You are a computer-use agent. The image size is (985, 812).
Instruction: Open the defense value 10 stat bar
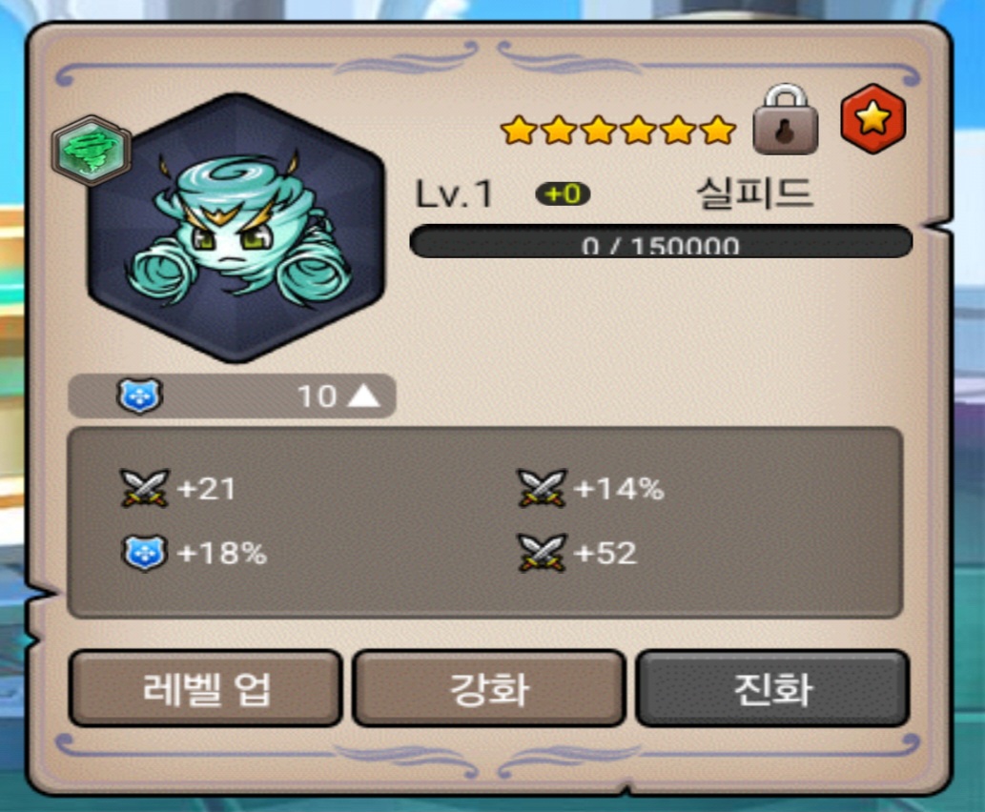click(x=232, y=396)
